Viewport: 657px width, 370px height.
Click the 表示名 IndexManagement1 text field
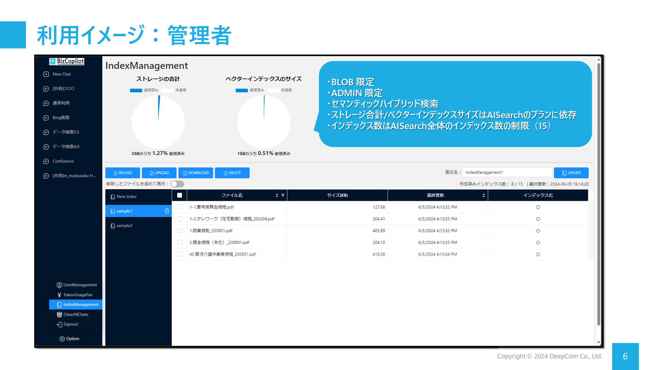click(x=507, y=173)
